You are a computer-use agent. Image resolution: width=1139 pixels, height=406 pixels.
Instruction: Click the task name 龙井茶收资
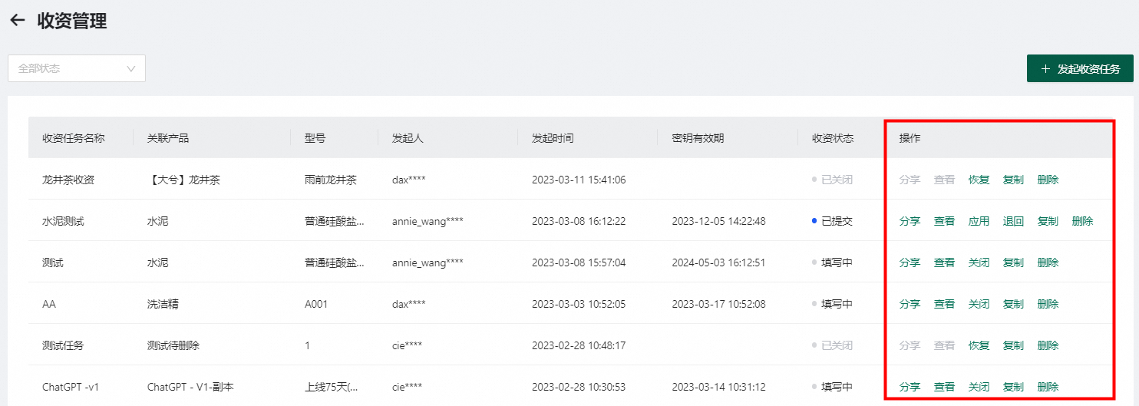(x=68, y=180)
